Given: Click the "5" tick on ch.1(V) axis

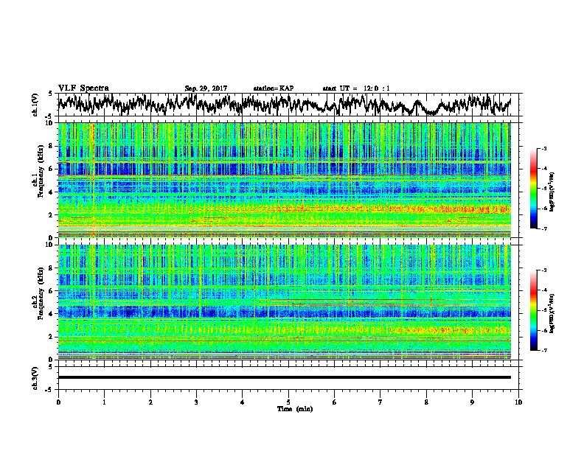Looking at the screenshot, I should pyautogui.click(x=50, y=94).
